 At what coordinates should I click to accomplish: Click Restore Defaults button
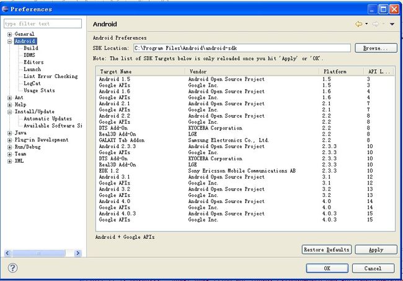326,249
